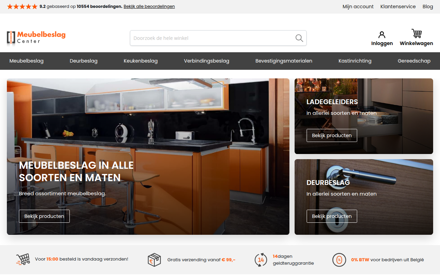Focus the 'Doorzoek de hele winkel' search field
Screen dimensions: 440x275
[218, 38]
